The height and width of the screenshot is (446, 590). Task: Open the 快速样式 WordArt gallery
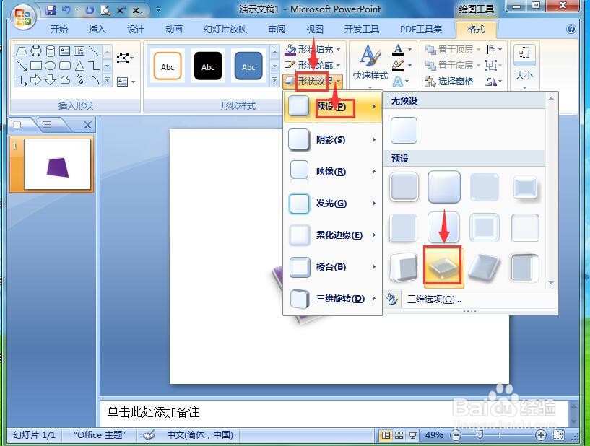[370, 66]
